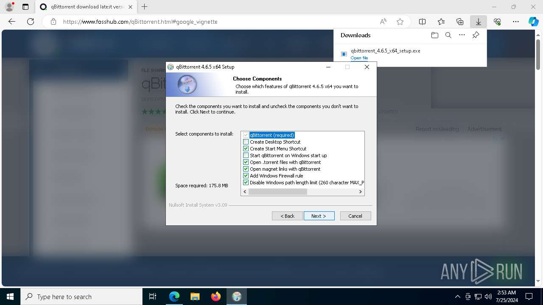Open Edge settings and more menu

coord(516,22)
